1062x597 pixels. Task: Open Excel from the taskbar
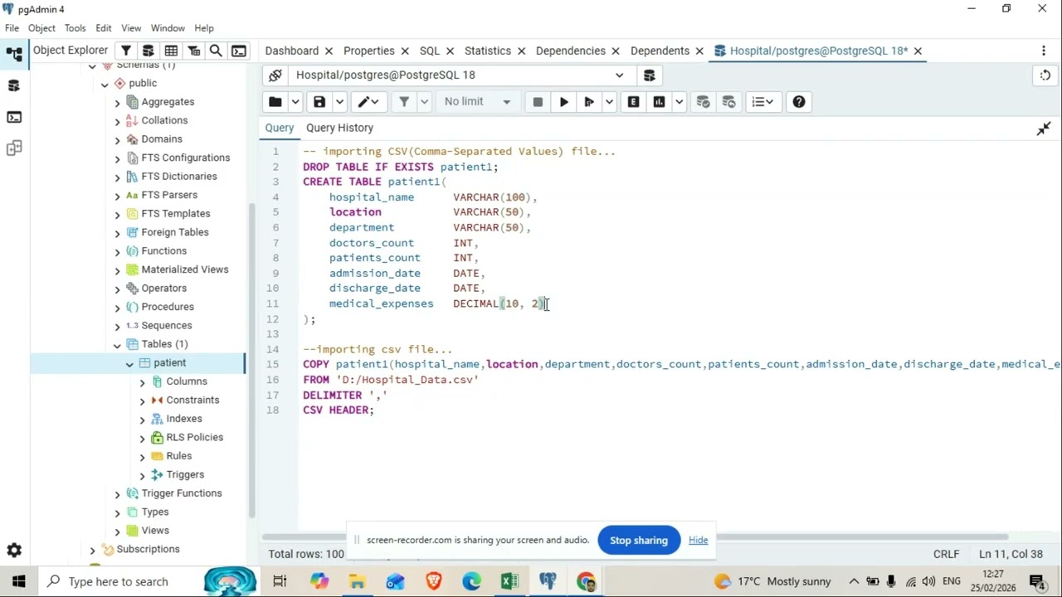(509, 582)
